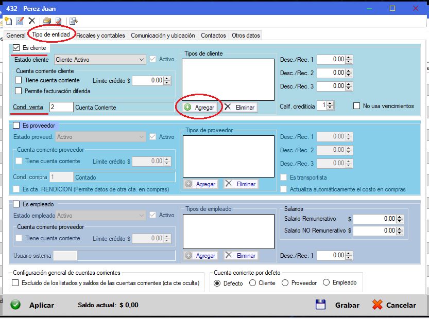Click the Grabar label to save
Image resolution: width=429 pixels, height=319 pixels.
coord(347,305)
